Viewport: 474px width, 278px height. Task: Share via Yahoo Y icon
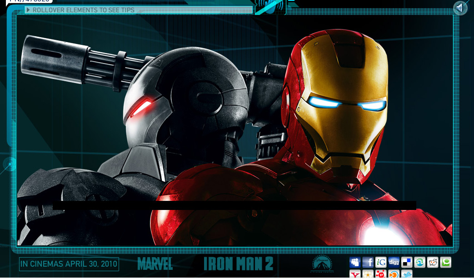(355, 274)
